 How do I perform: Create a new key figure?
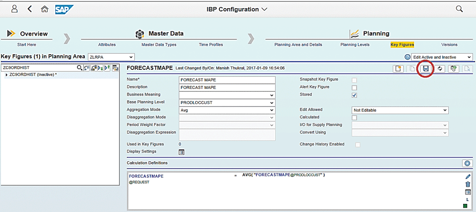pyautogui.click(x=398, y=68)
